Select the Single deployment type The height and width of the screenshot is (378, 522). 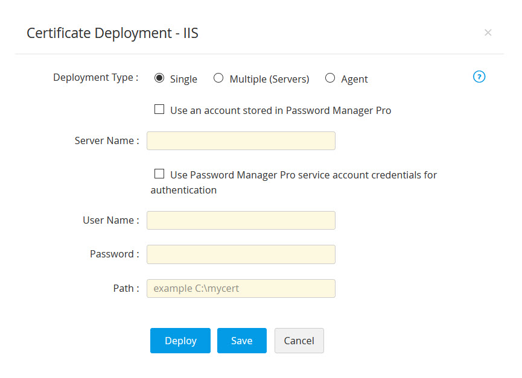tap(159, 78)
